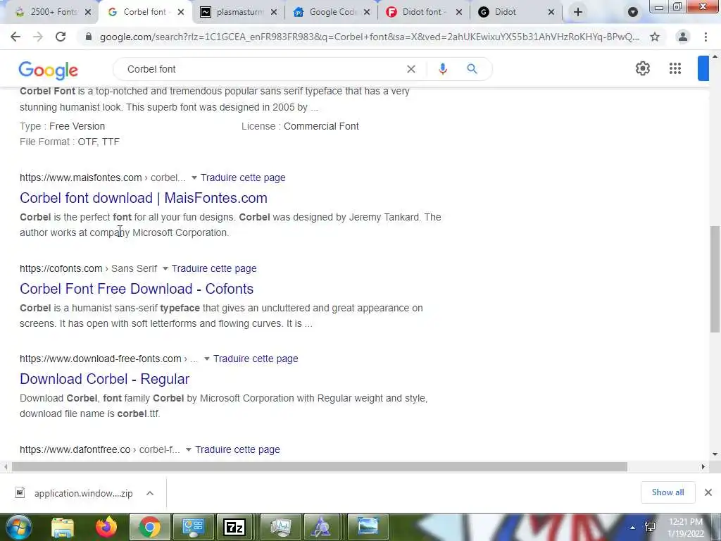This screenshot has width=721, height=541.
Task: Launch Firefox from the taskbar
Action: click(106, 527)
